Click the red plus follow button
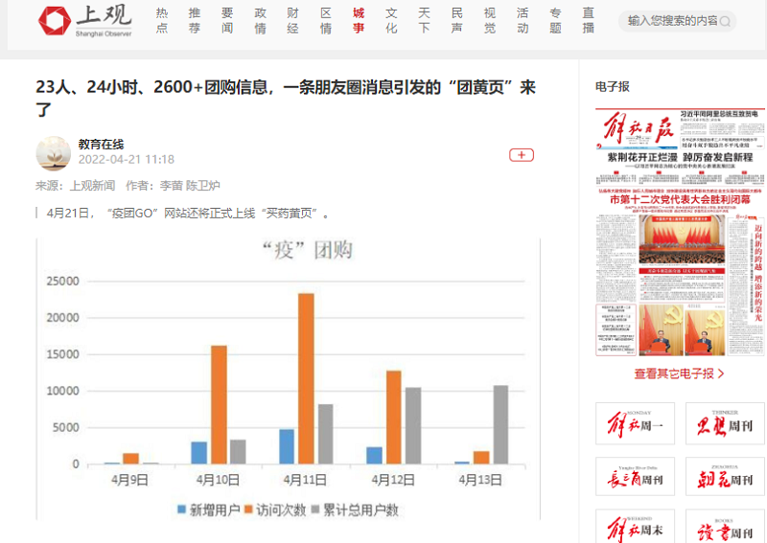Viewport: 767px width, 543px height. click(521, 154)
